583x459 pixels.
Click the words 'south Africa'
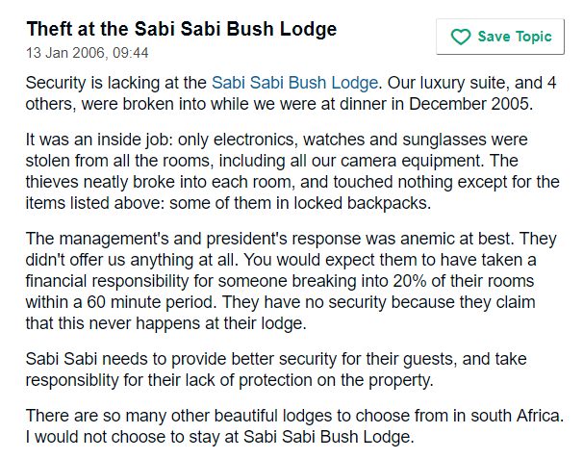[x=518, y=416]
